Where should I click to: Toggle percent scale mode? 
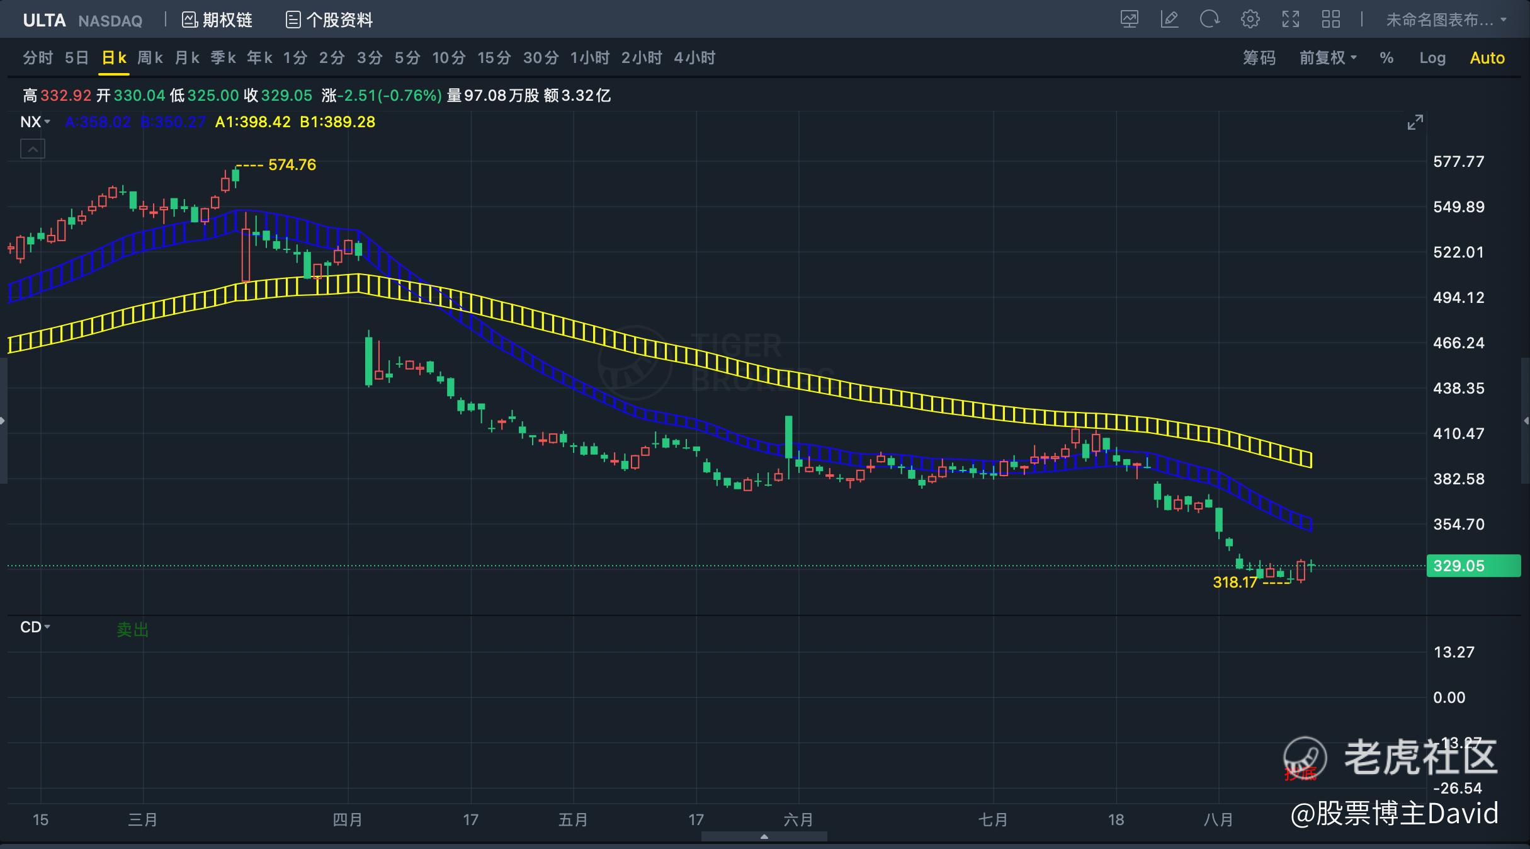1386,58
